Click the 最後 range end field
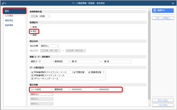177x110 pixels. pyautogui.click(x=117, y=61)
